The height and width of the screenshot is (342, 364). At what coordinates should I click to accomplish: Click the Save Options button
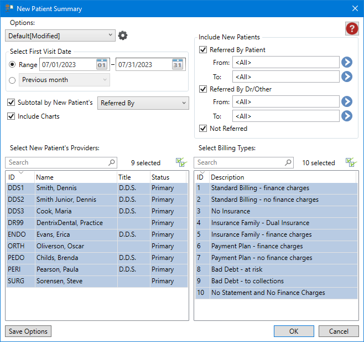coord(28,331)
